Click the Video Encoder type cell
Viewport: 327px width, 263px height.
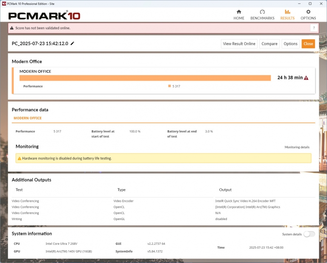tap(123, 201)
